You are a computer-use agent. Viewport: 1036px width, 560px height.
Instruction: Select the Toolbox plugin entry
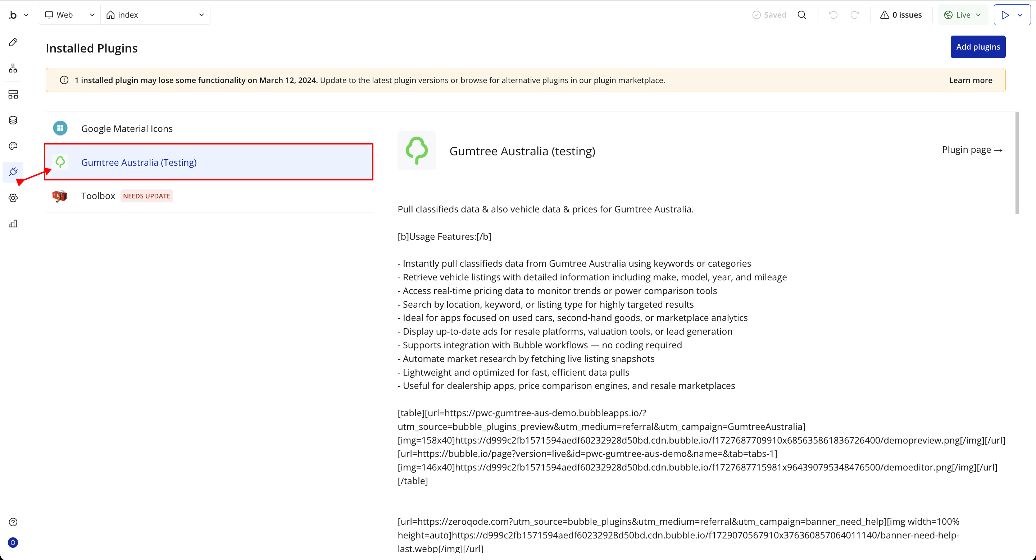(x=98, y=196)
